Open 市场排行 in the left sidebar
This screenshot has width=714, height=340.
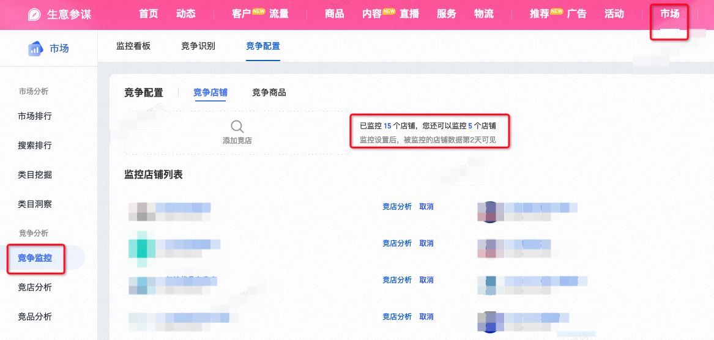(35, 116)
